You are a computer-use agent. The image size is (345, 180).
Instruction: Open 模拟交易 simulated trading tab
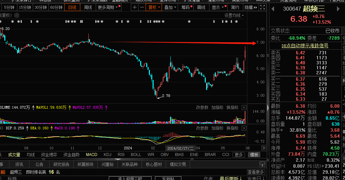[178, 164]
